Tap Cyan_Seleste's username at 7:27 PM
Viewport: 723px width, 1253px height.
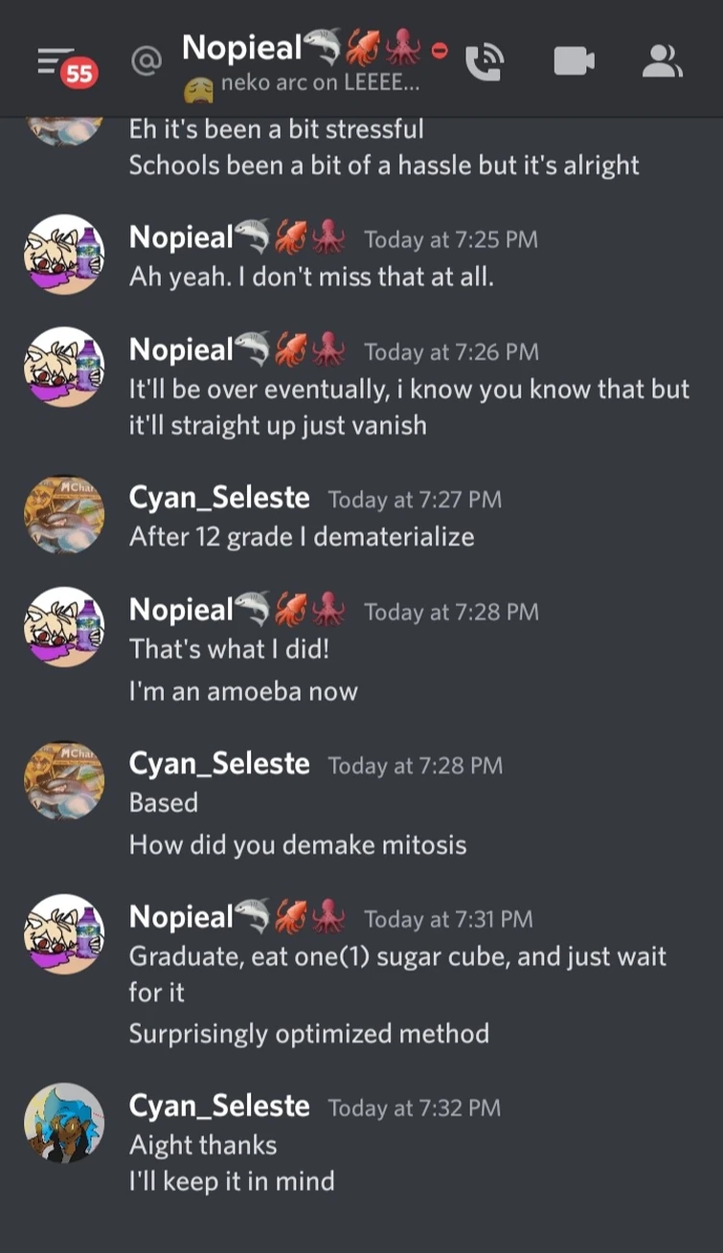click(x=219, y=498)
